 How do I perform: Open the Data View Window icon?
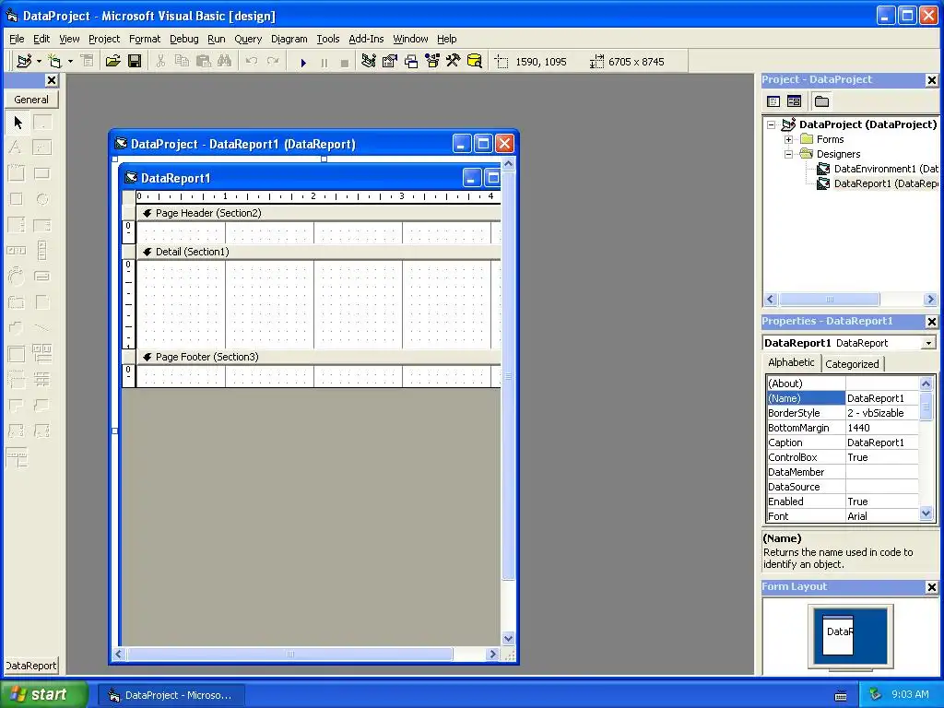tap(475, 61)
